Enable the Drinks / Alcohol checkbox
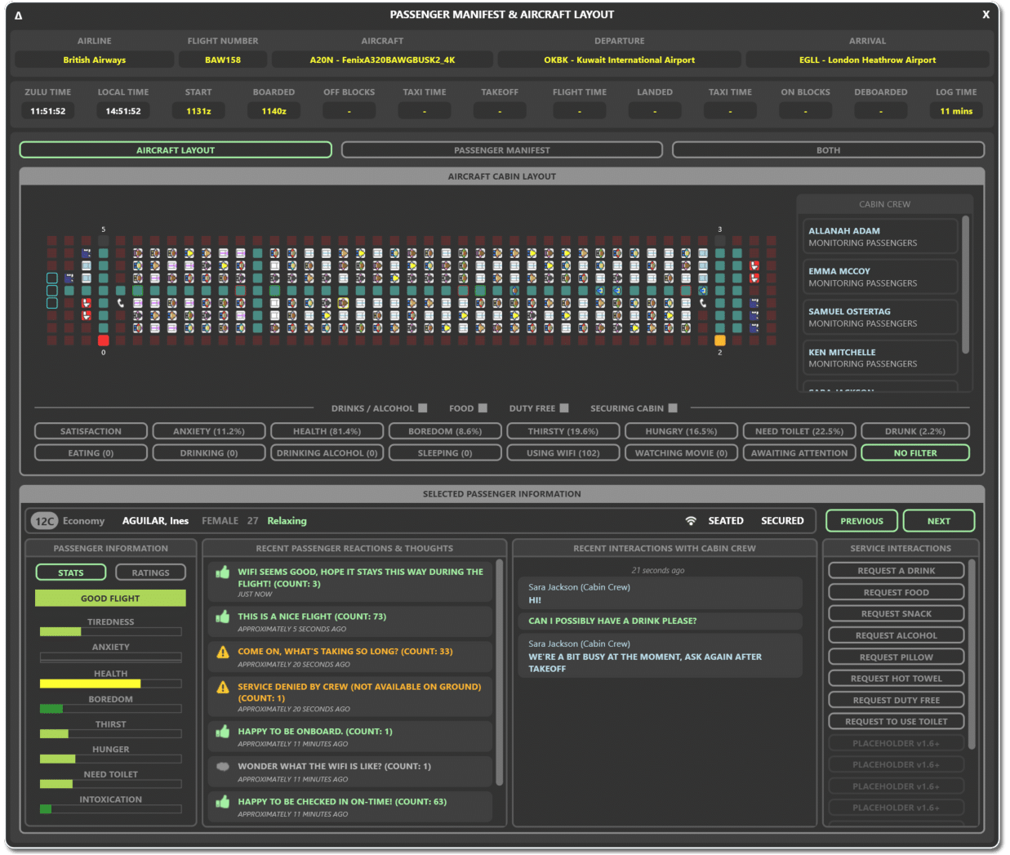 (x=423, y=408)
